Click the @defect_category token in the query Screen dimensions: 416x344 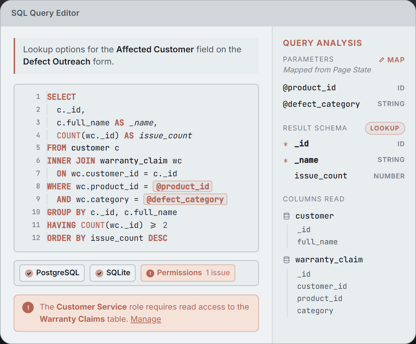185,199
